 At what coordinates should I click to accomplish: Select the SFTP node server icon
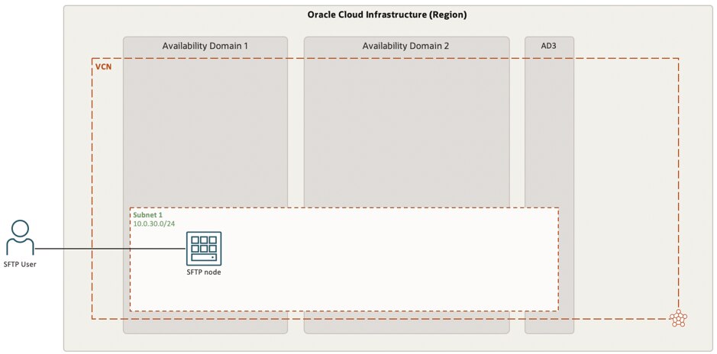coord(203,249)
